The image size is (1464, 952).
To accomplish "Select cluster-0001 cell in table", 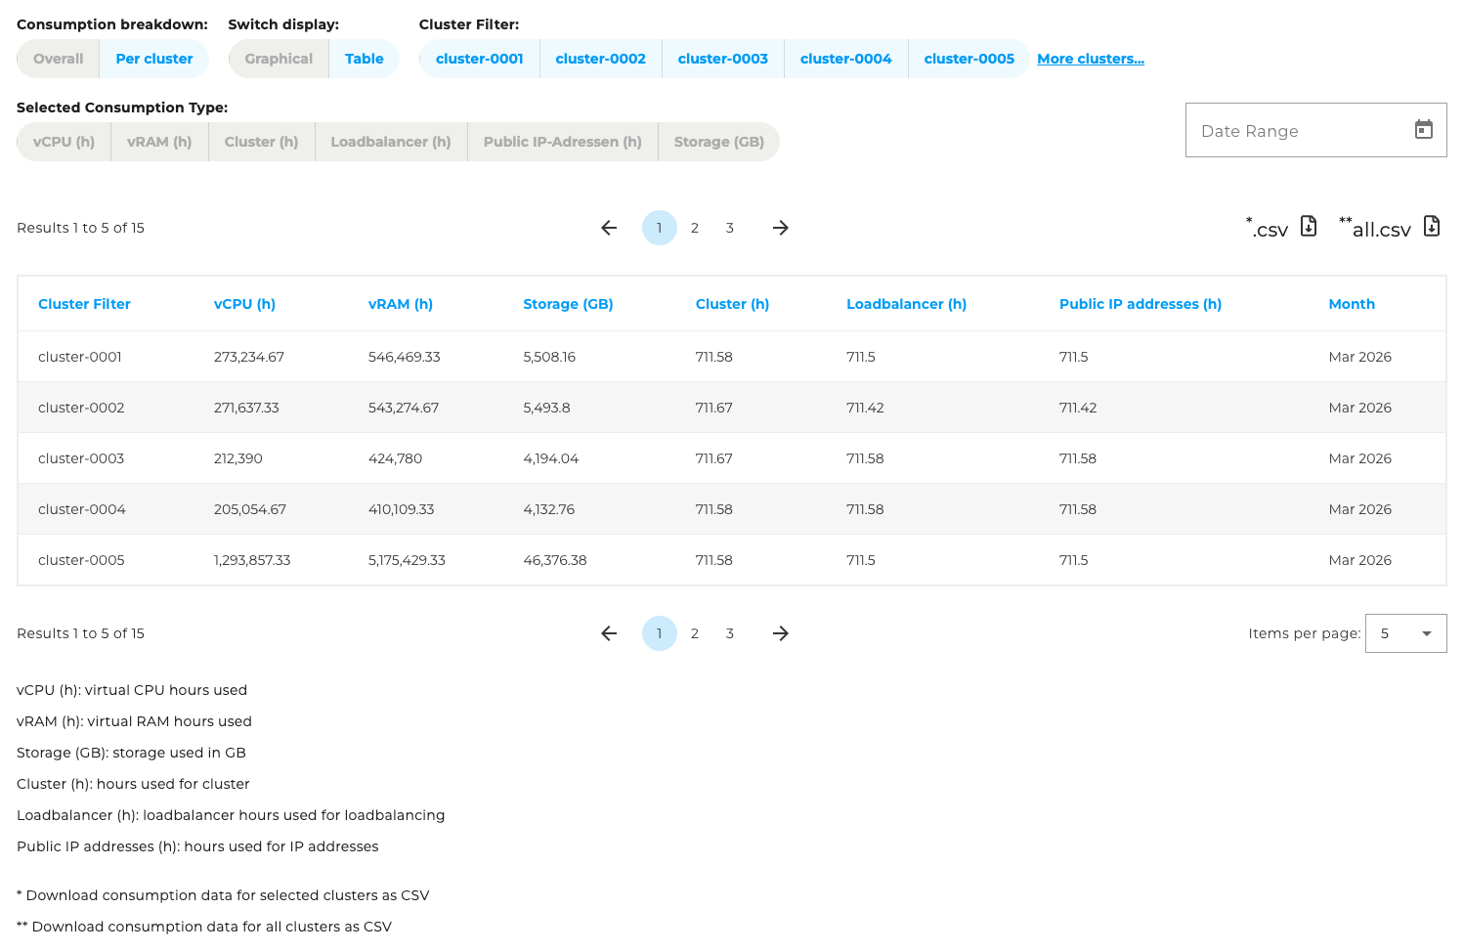I will [80, 357].
